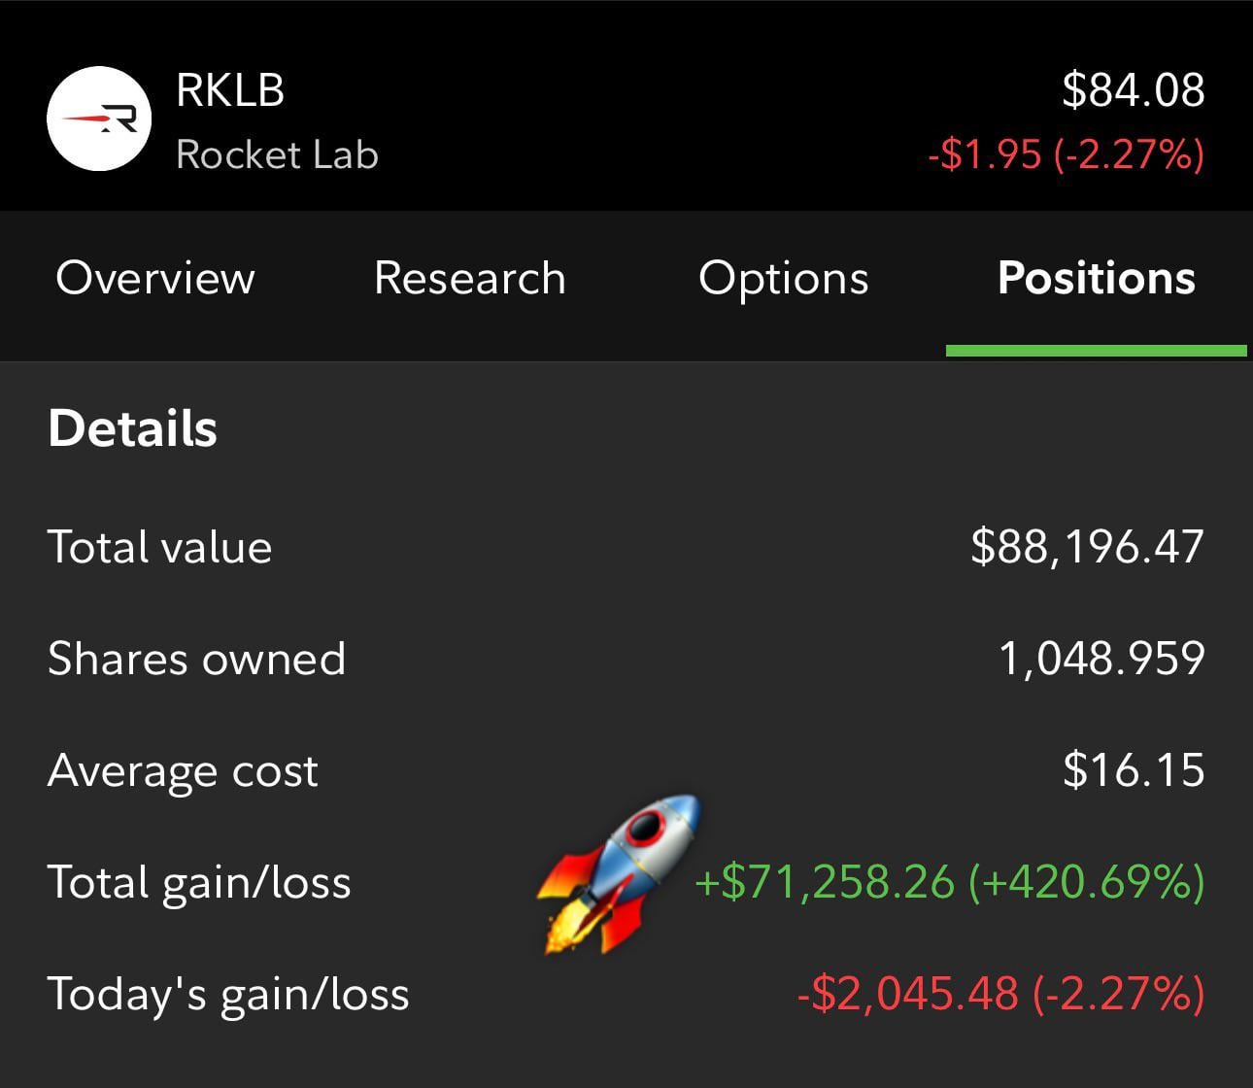Open the Overview tab

pos(155,278)
